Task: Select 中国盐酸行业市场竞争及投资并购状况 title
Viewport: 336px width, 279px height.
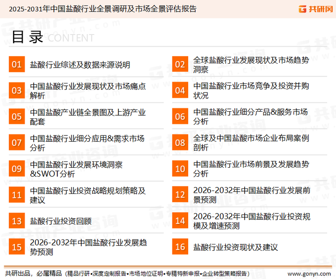Action: pyautogui.click(x=251, y=91)
